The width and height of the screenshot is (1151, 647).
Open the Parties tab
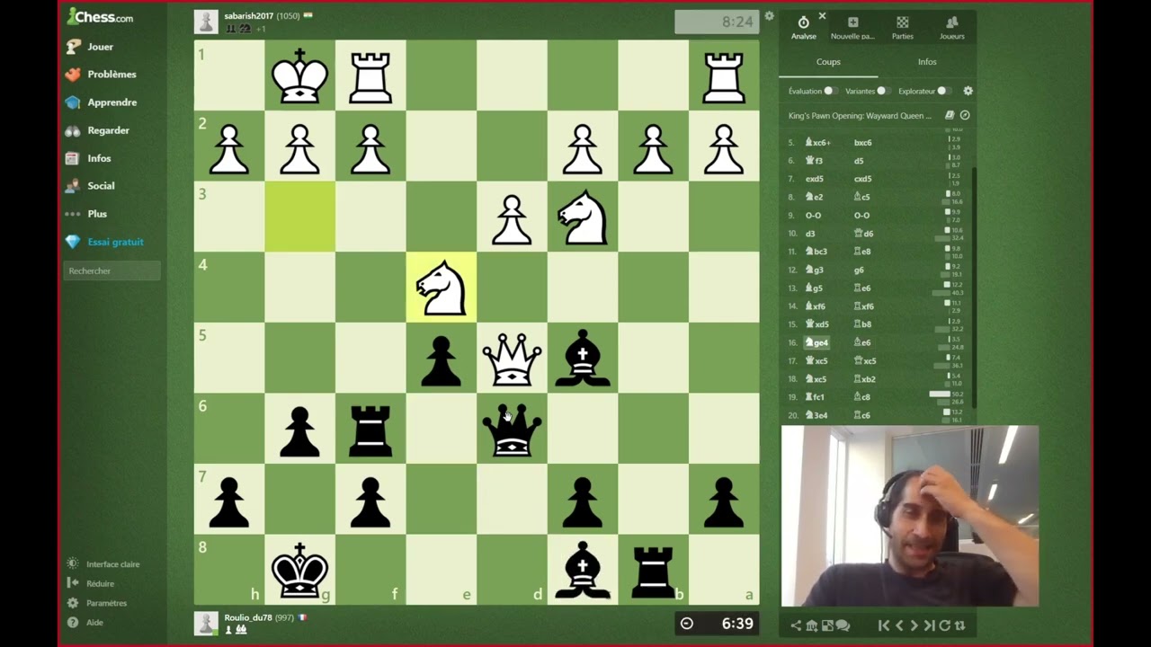click(902, 28)
